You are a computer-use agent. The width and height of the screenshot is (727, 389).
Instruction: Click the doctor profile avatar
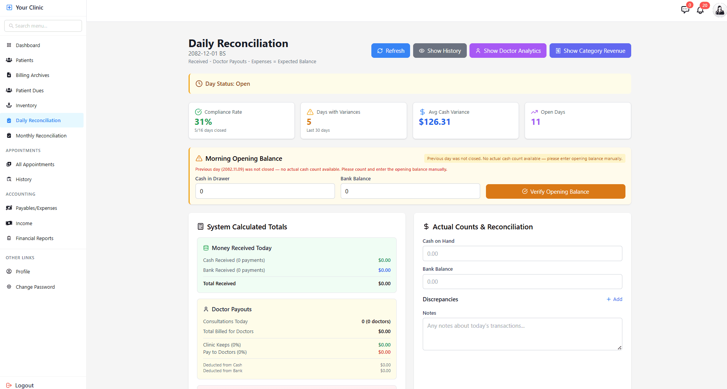click(x=719, y=10)
